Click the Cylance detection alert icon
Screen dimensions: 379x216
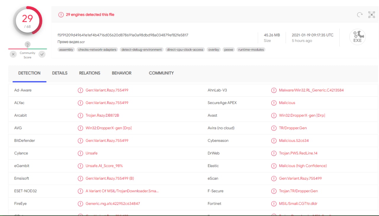(x=80, y=153)
